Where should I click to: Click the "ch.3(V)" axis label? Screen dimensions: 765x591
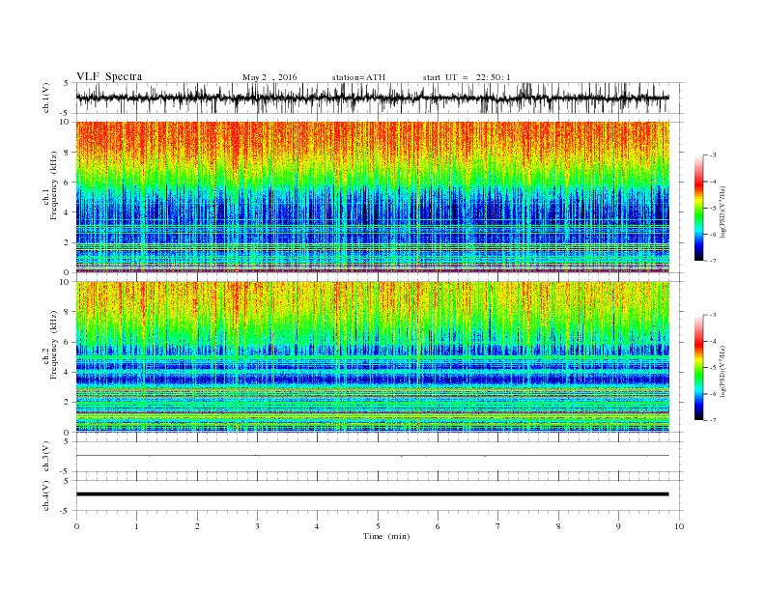tap(45, 457)
